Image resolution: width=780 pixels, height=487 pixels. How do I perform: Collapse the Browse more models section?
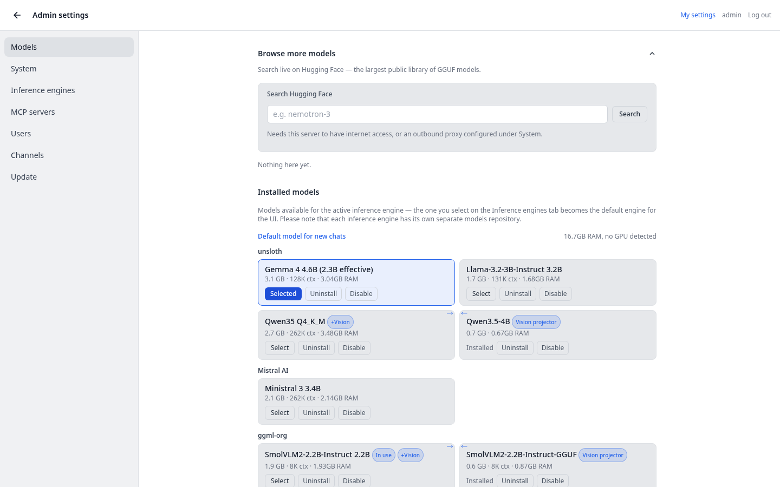point(652,54)
